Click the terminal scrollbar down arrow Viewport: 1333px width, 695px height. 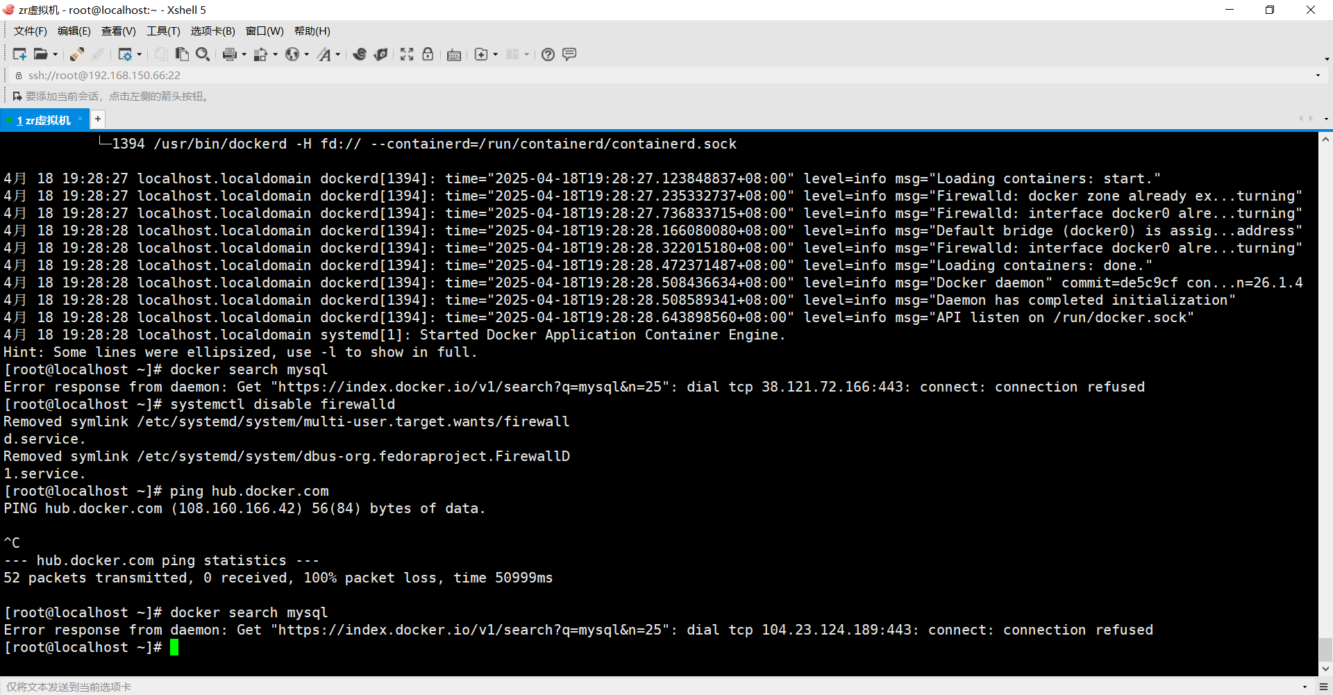pyautogui.click(x=1325, y=669)
